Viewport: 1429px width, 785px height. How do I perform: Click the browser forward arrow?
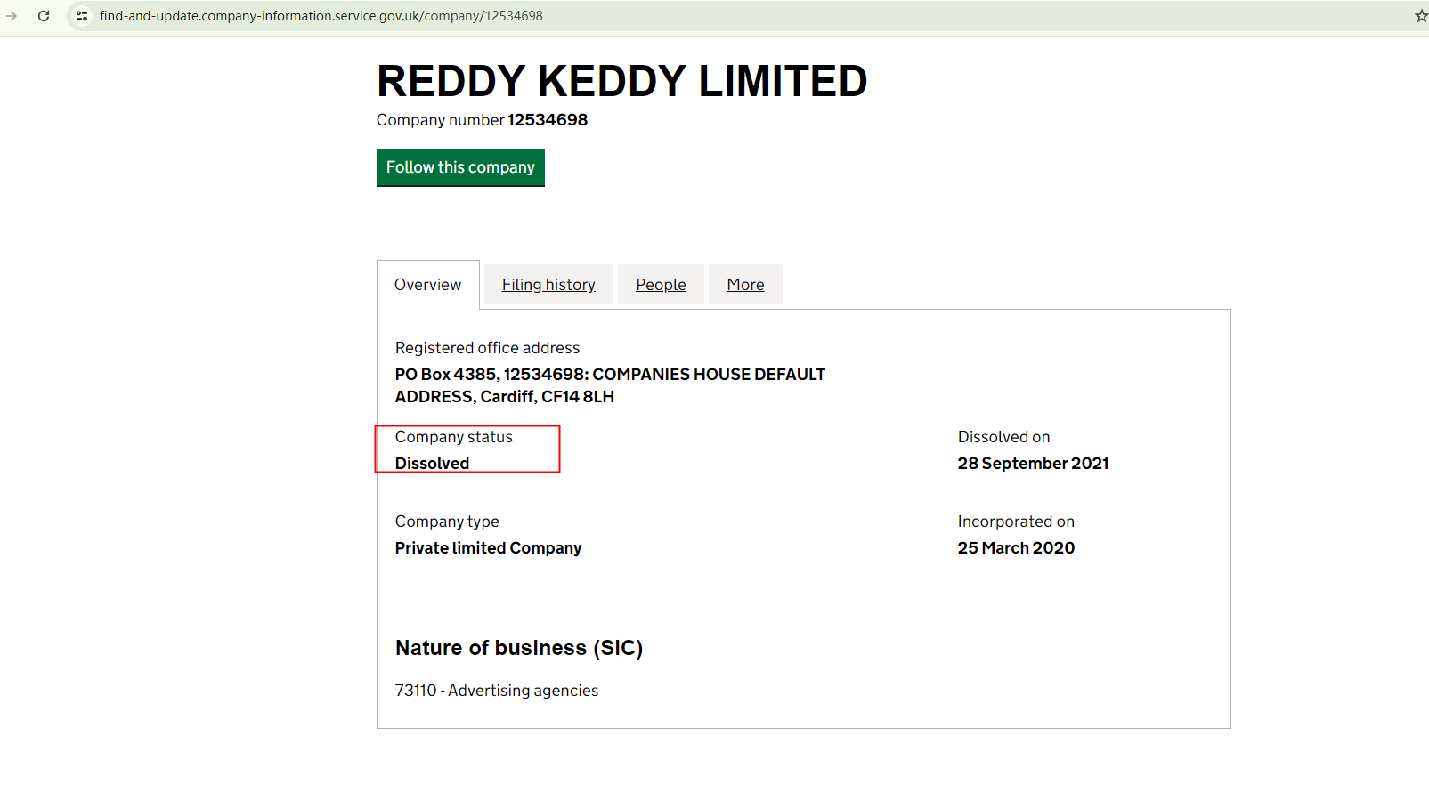pos(12,16)
